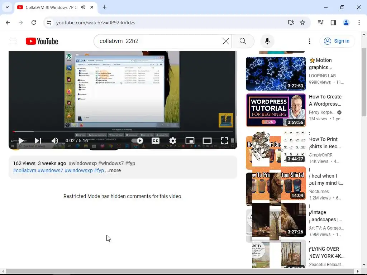
Task: Open blue #fyp hashtag link
Action: [99, 170]
